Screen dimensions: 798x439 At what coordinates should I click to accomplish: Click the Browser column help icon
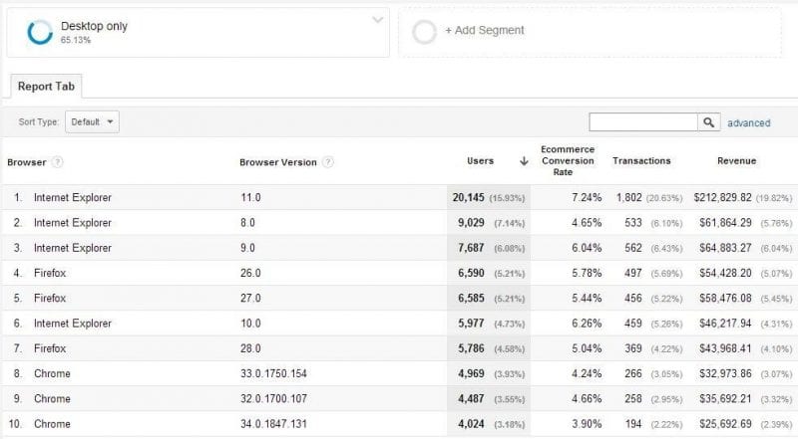pyautogui.click(x=58, y=162)
